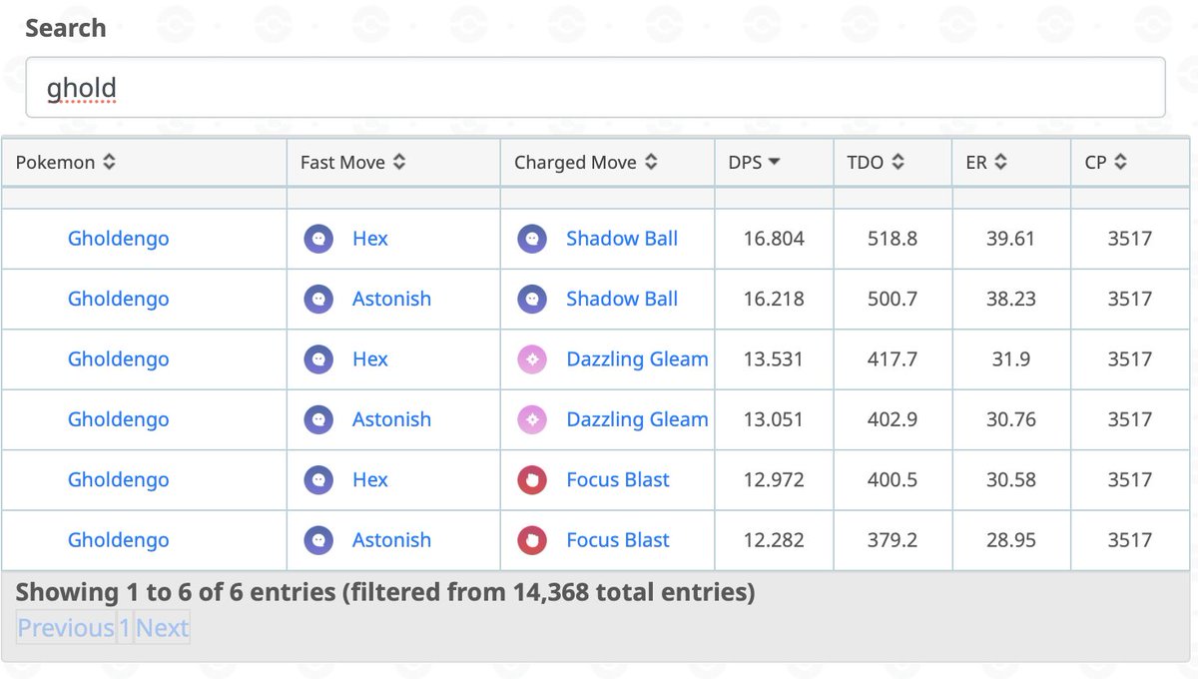Click ghost icon beside Astonish in the 13.051 DPS row
The height and width of the screenshot is (679, 1198).
pyautogui.click(x=318, y=419)
